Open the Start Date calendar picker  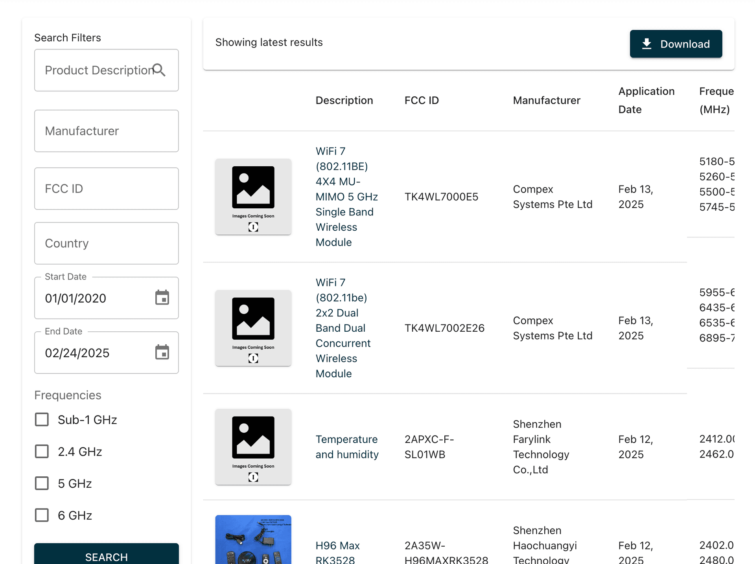[162, 298]
